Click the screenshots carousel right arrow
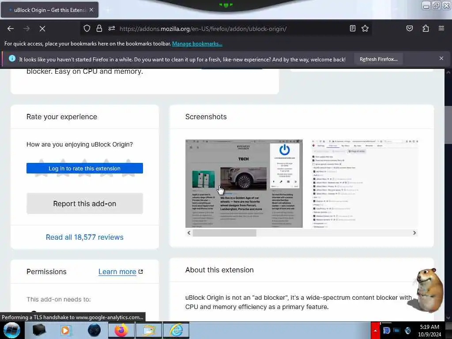 (x=414, y=233)
